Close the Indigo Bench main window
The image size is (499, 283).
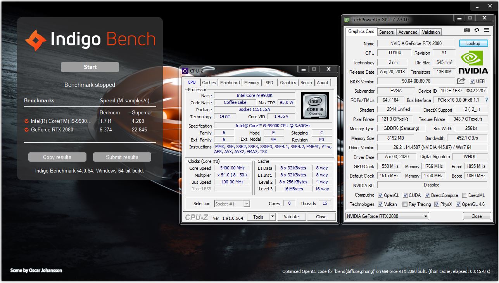point(490,6)
